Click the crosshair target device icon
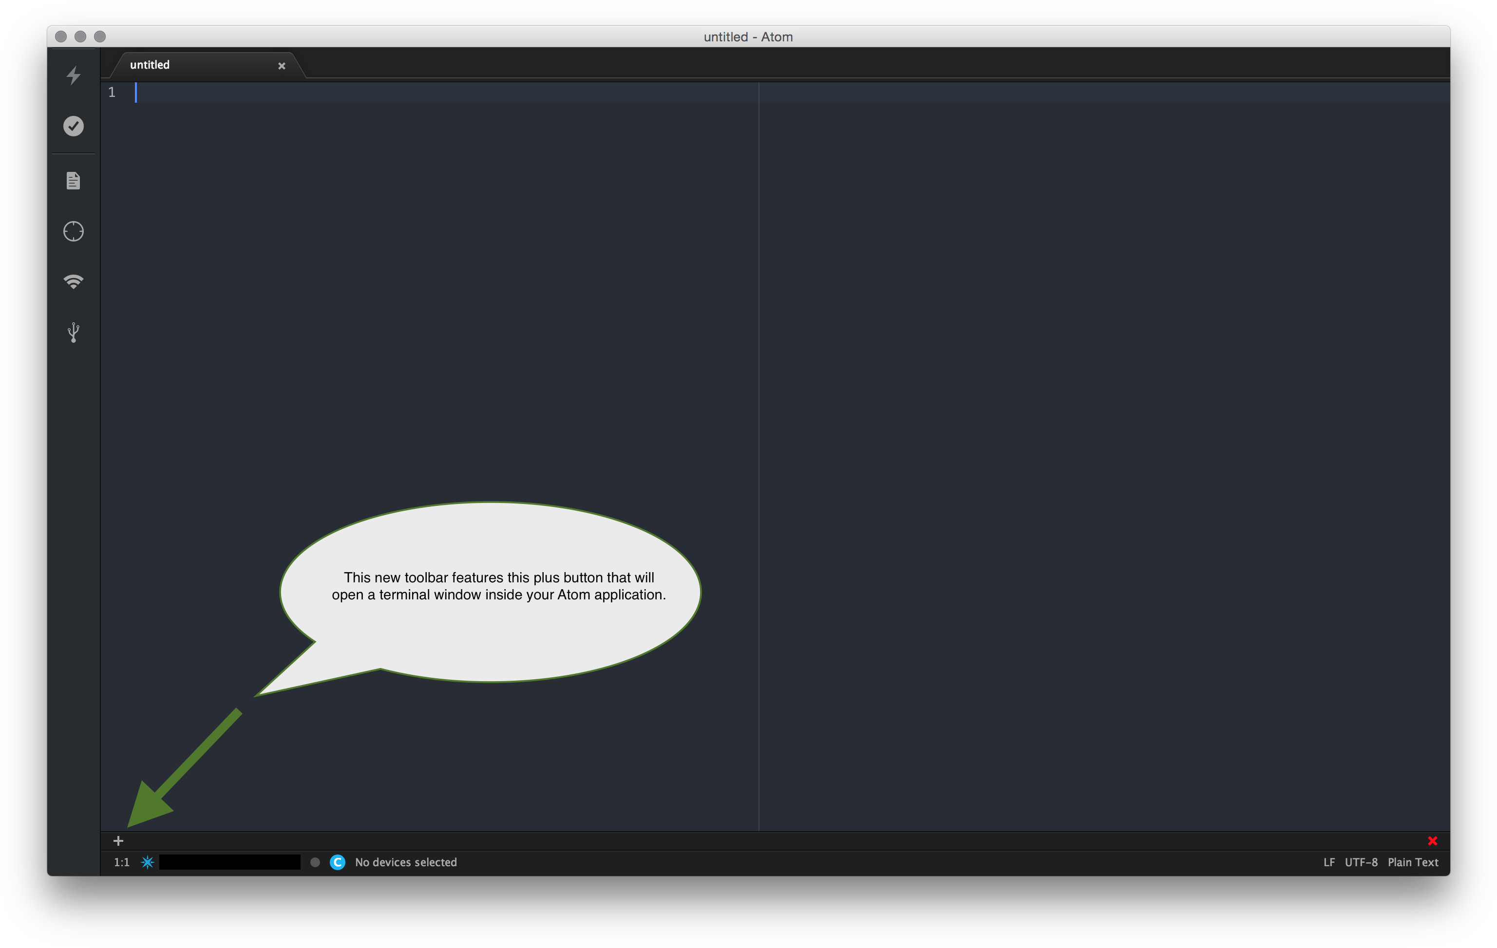This screenshot has width=1497, height=948. [74, 231]
